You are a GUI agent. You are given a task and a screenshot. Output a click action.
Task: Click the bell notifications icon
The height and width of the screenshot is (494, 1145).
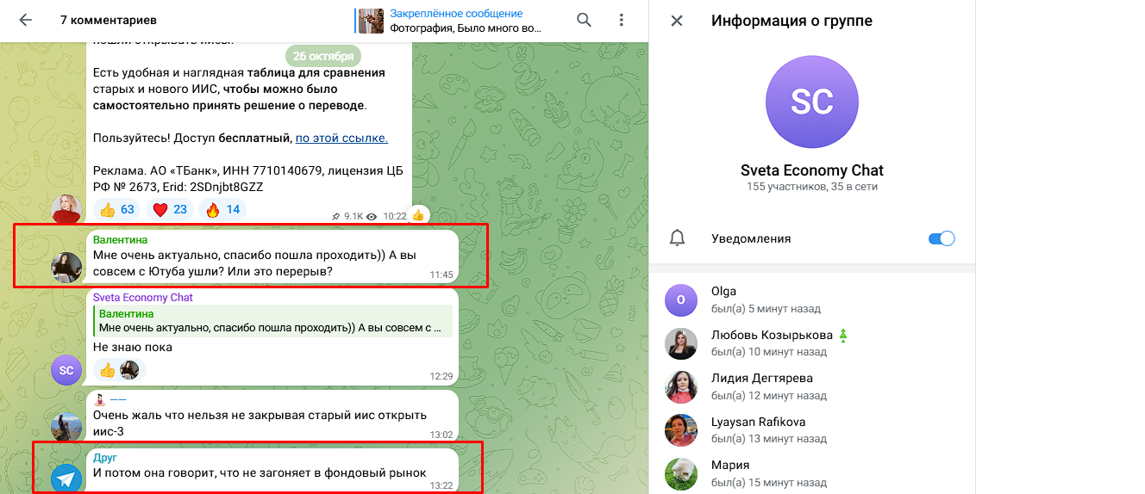(x=678, y=238)
